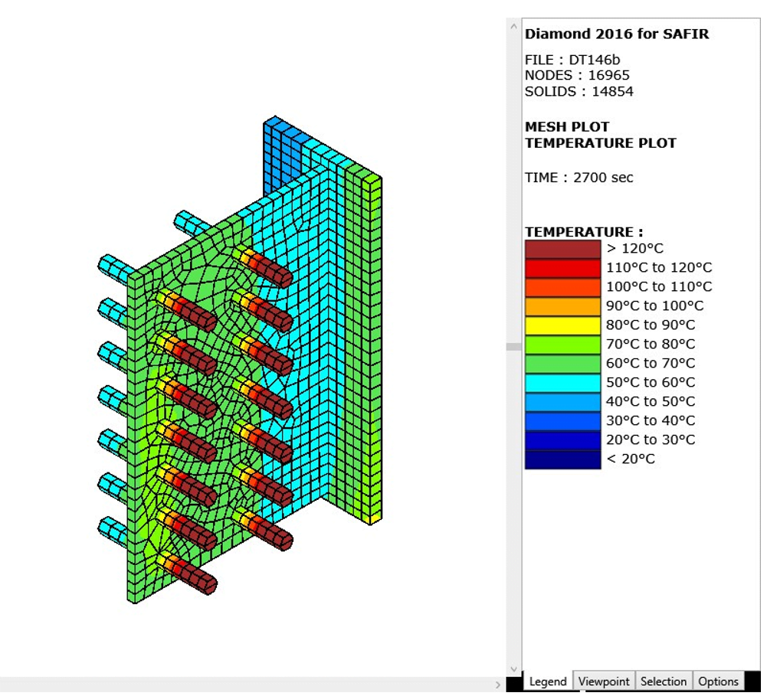Pick the cyan 50°C to 60°C swatch

click(x=562, y=383)
